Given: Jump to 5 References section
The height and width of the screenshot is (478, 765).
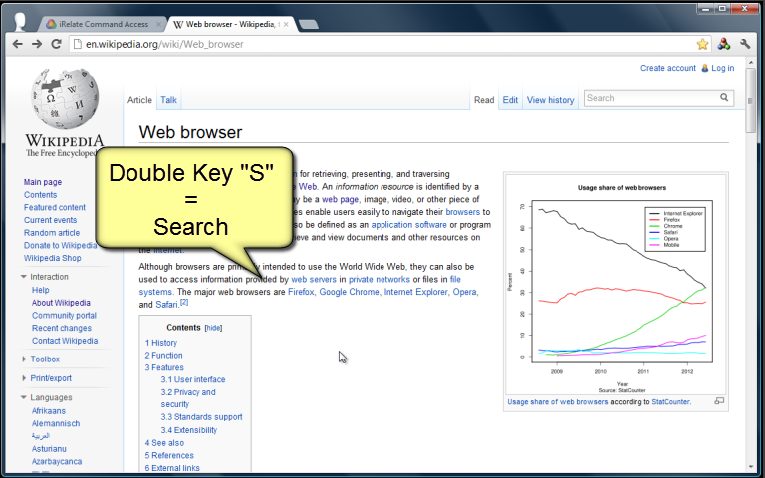Looking at the screenshot, I should pyautogui.click(x=169, y=455).
